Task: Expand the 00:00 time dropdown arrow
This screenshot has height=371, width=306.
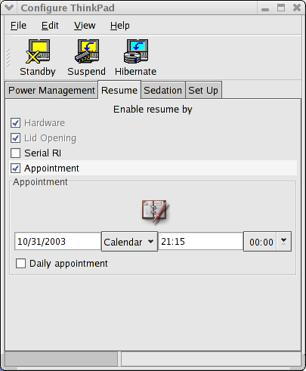Action: point(283,241)
